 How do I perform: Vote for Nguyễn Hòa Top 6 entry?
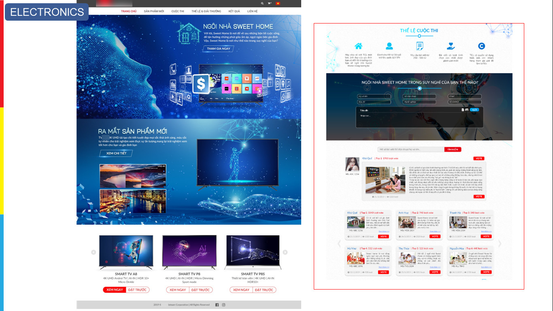coord(486,272)
